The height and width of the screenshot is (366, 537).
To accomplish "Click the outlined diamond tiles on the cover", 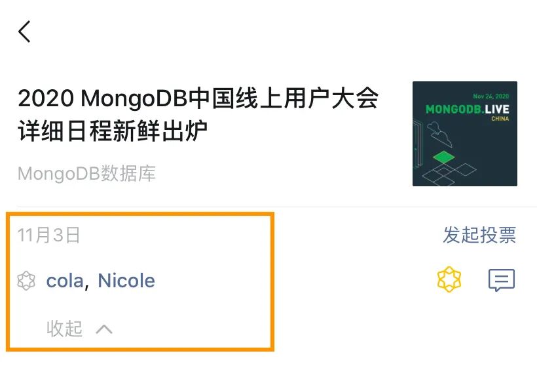I will [x=449, y=174].
